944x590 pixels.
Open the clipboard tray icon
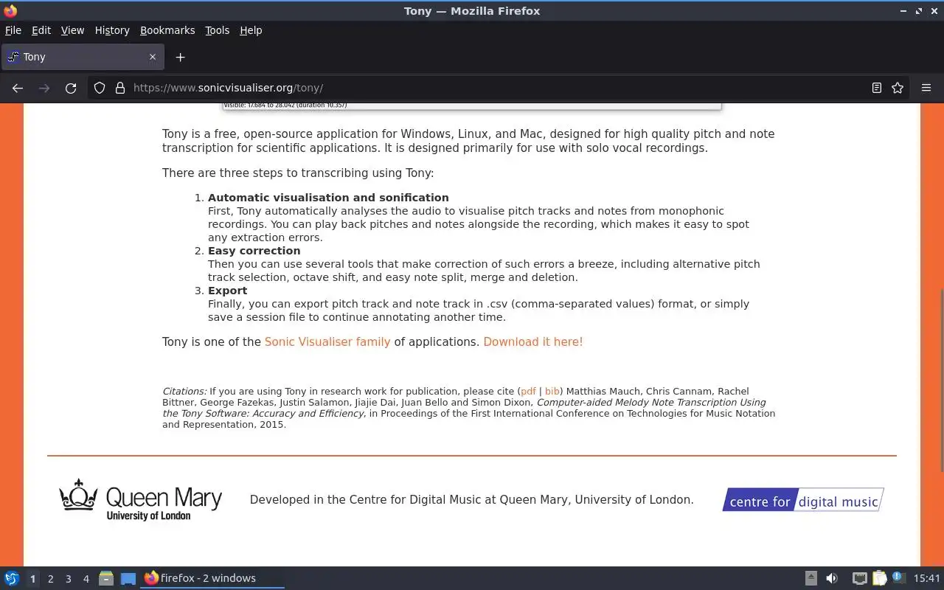coord(879,578)
